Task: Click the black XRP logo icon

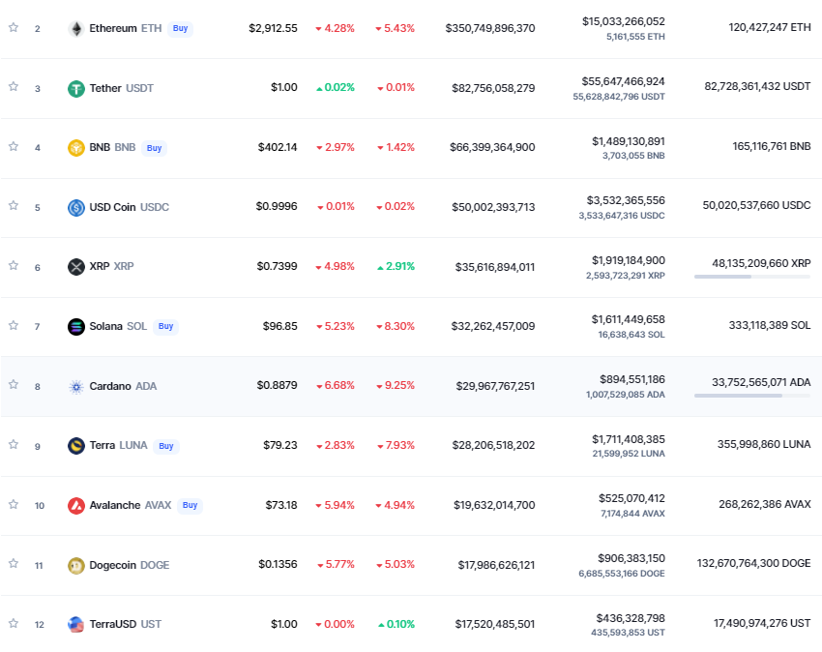Action: (x=76, y=267)
